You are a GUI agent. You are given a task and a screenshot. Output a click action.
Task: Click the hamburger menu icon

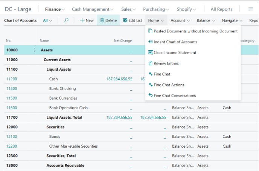pyautogui.click(x=251, y=9)
